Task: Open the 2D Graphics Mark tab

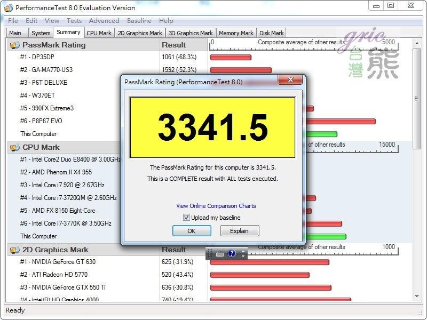Action: point(140,33)
